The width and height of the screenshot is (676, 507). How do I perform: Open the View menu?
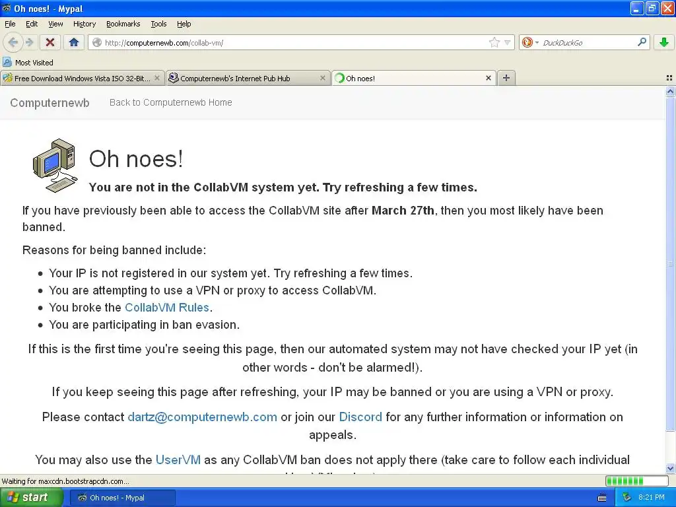55,24
